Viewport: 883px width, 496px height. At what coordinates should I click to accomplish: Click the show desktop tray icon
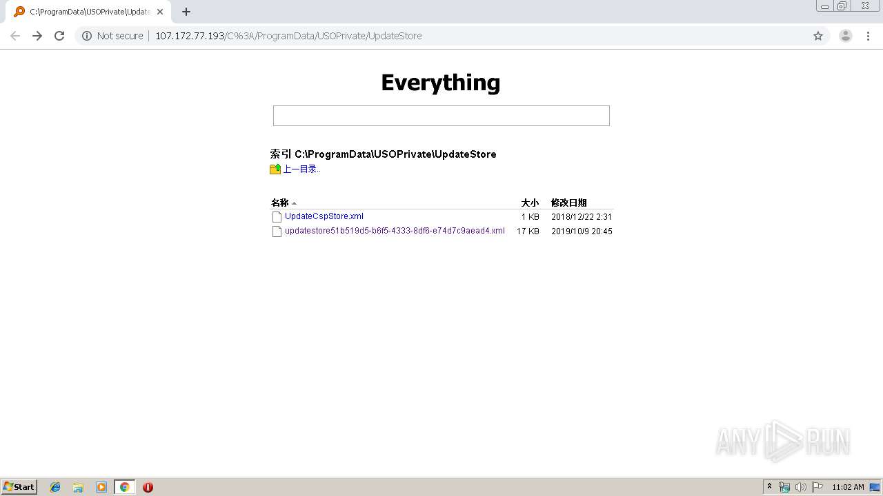(x=875, y=487)
